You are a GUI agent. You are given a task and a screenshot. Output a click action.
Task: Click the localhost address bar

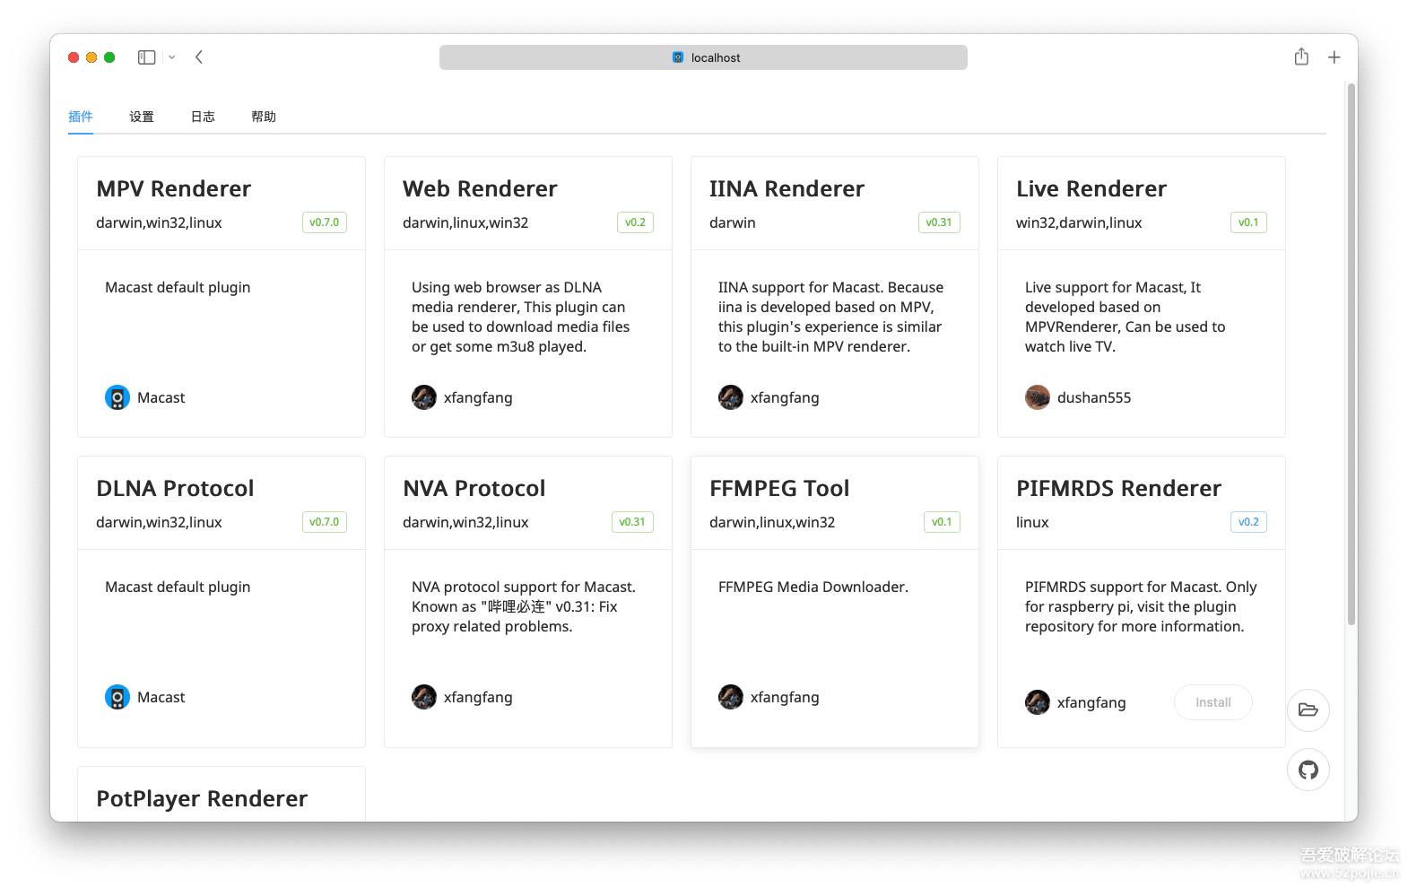click(x=703, y=57)
